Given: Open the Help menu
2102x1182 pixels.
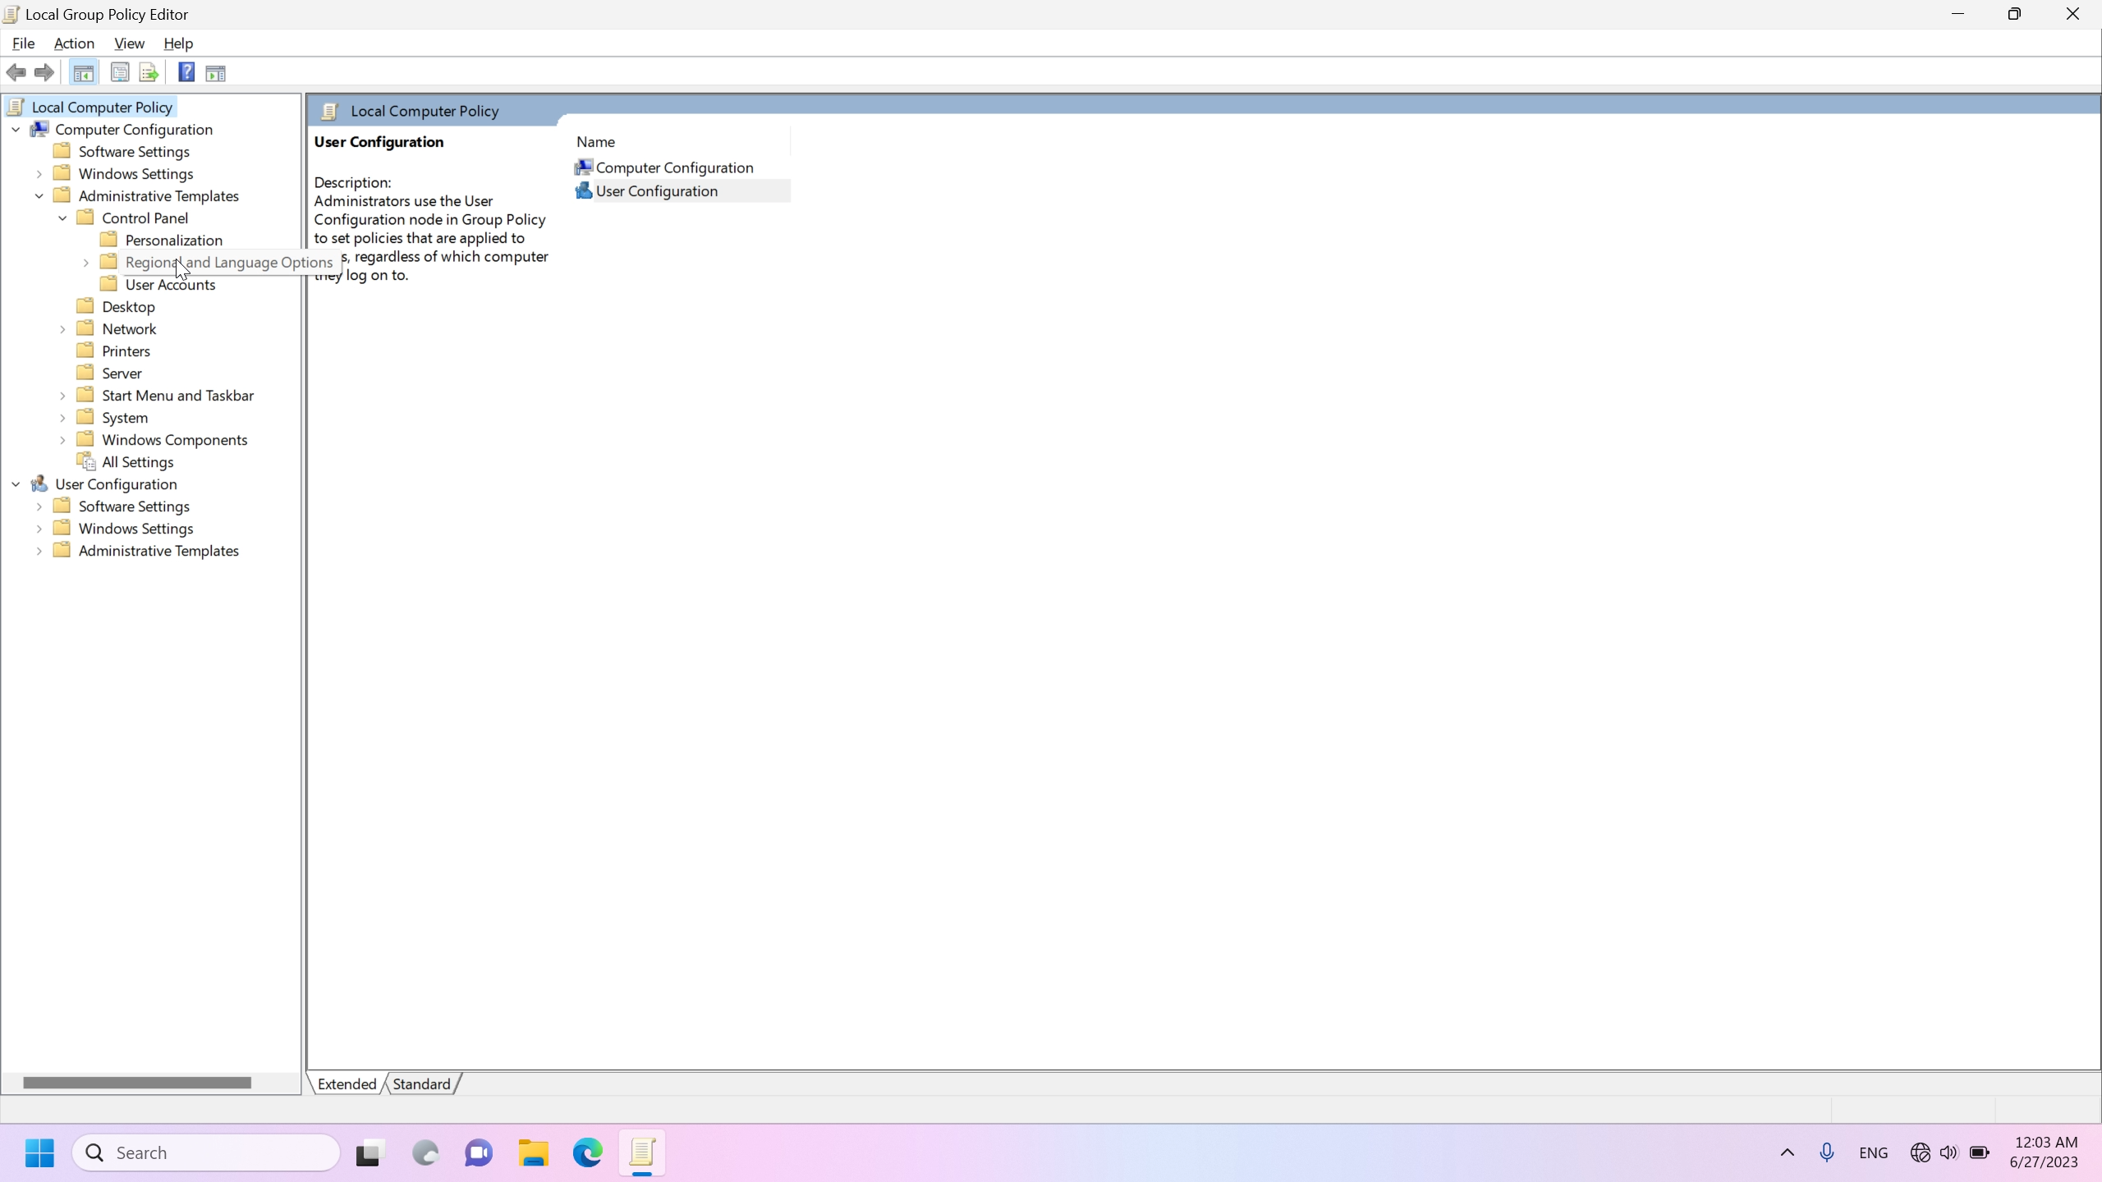Looking at the screenshot, I should pyautogui.click(x=178, y=44).
